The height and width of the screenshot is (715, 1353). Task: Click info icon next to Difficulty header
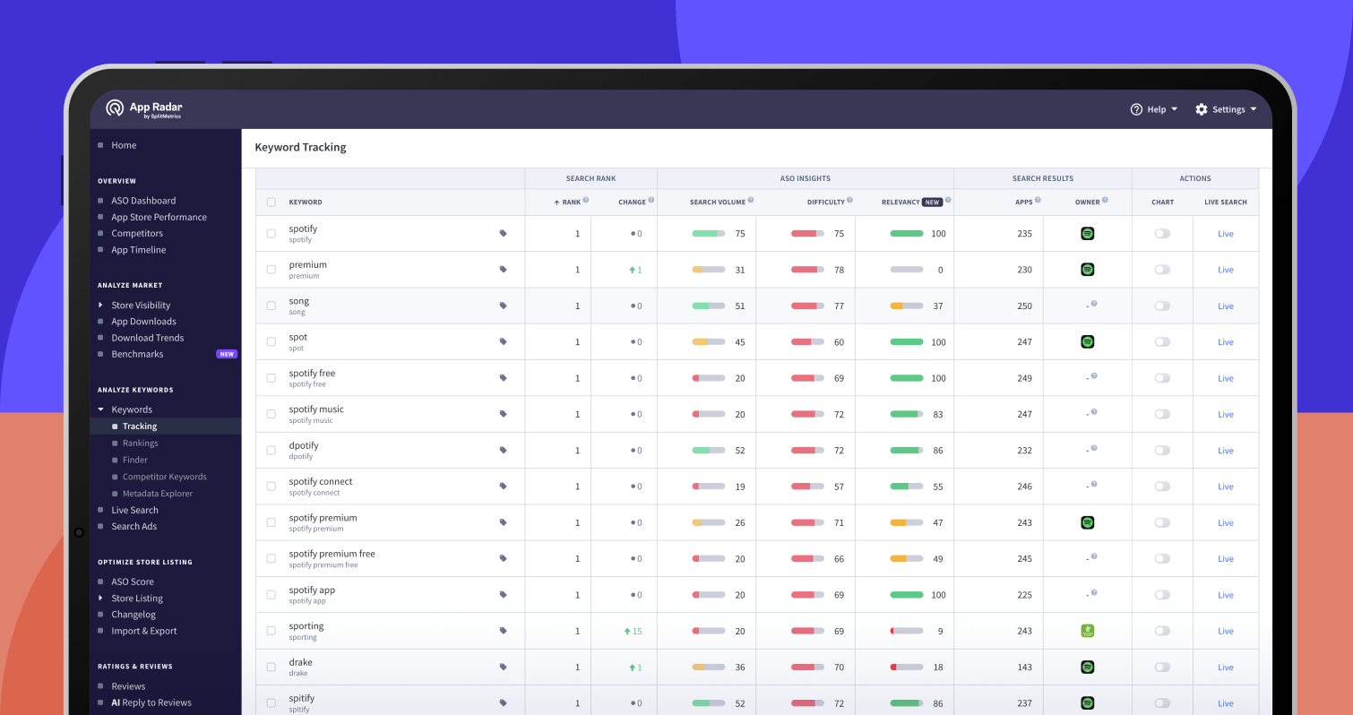click(850, 201)
